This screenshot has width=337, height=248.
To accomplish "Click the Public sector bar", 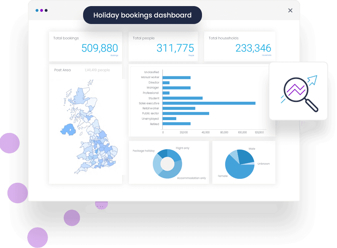I will tap(186, 113).
